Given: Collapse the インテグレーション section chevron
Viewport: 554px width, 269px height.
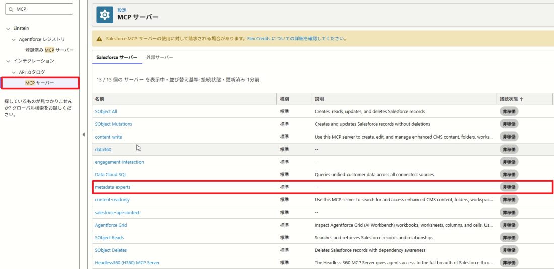Looking at the screenshot, I should [x=8, y=61].
